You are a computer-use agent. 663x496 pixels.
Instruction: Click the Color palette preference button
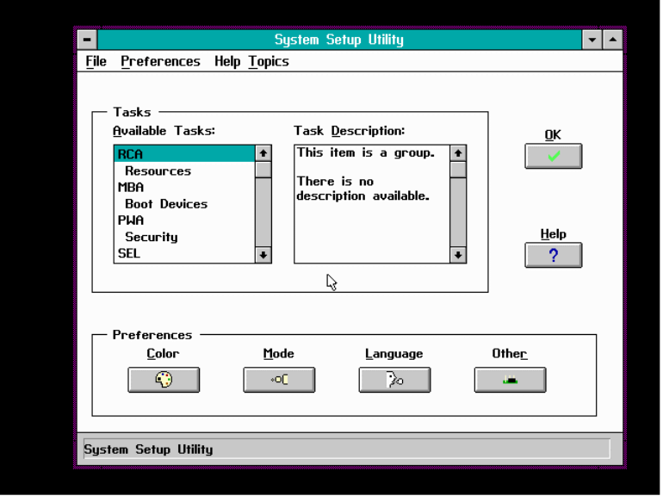click(x=164, y=380)
